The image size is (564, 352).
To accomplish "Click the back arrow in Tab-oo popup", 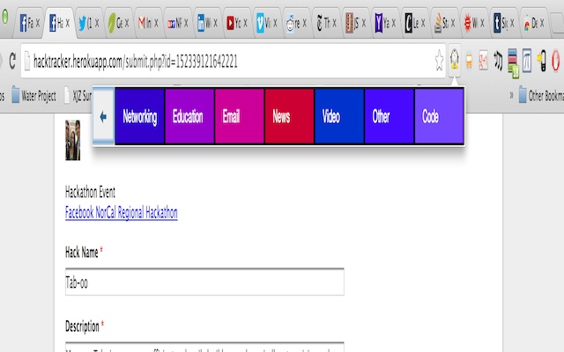I will tap(104, 116).
